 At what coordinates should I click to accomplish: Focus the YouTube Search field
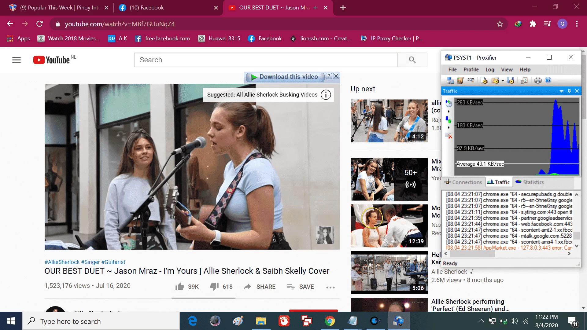pos(266,60)
